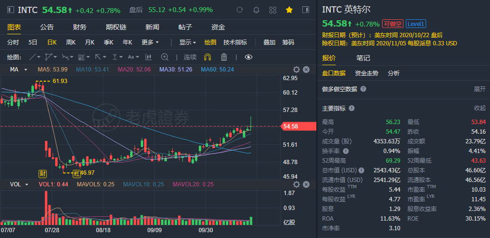The height and width of the screenshot is (238, 490).
Task: Select the 月K timeframe
Action: click(x=89, y=42)
